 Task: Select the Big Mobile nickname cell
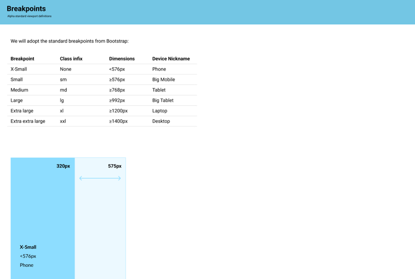point(163,79)
